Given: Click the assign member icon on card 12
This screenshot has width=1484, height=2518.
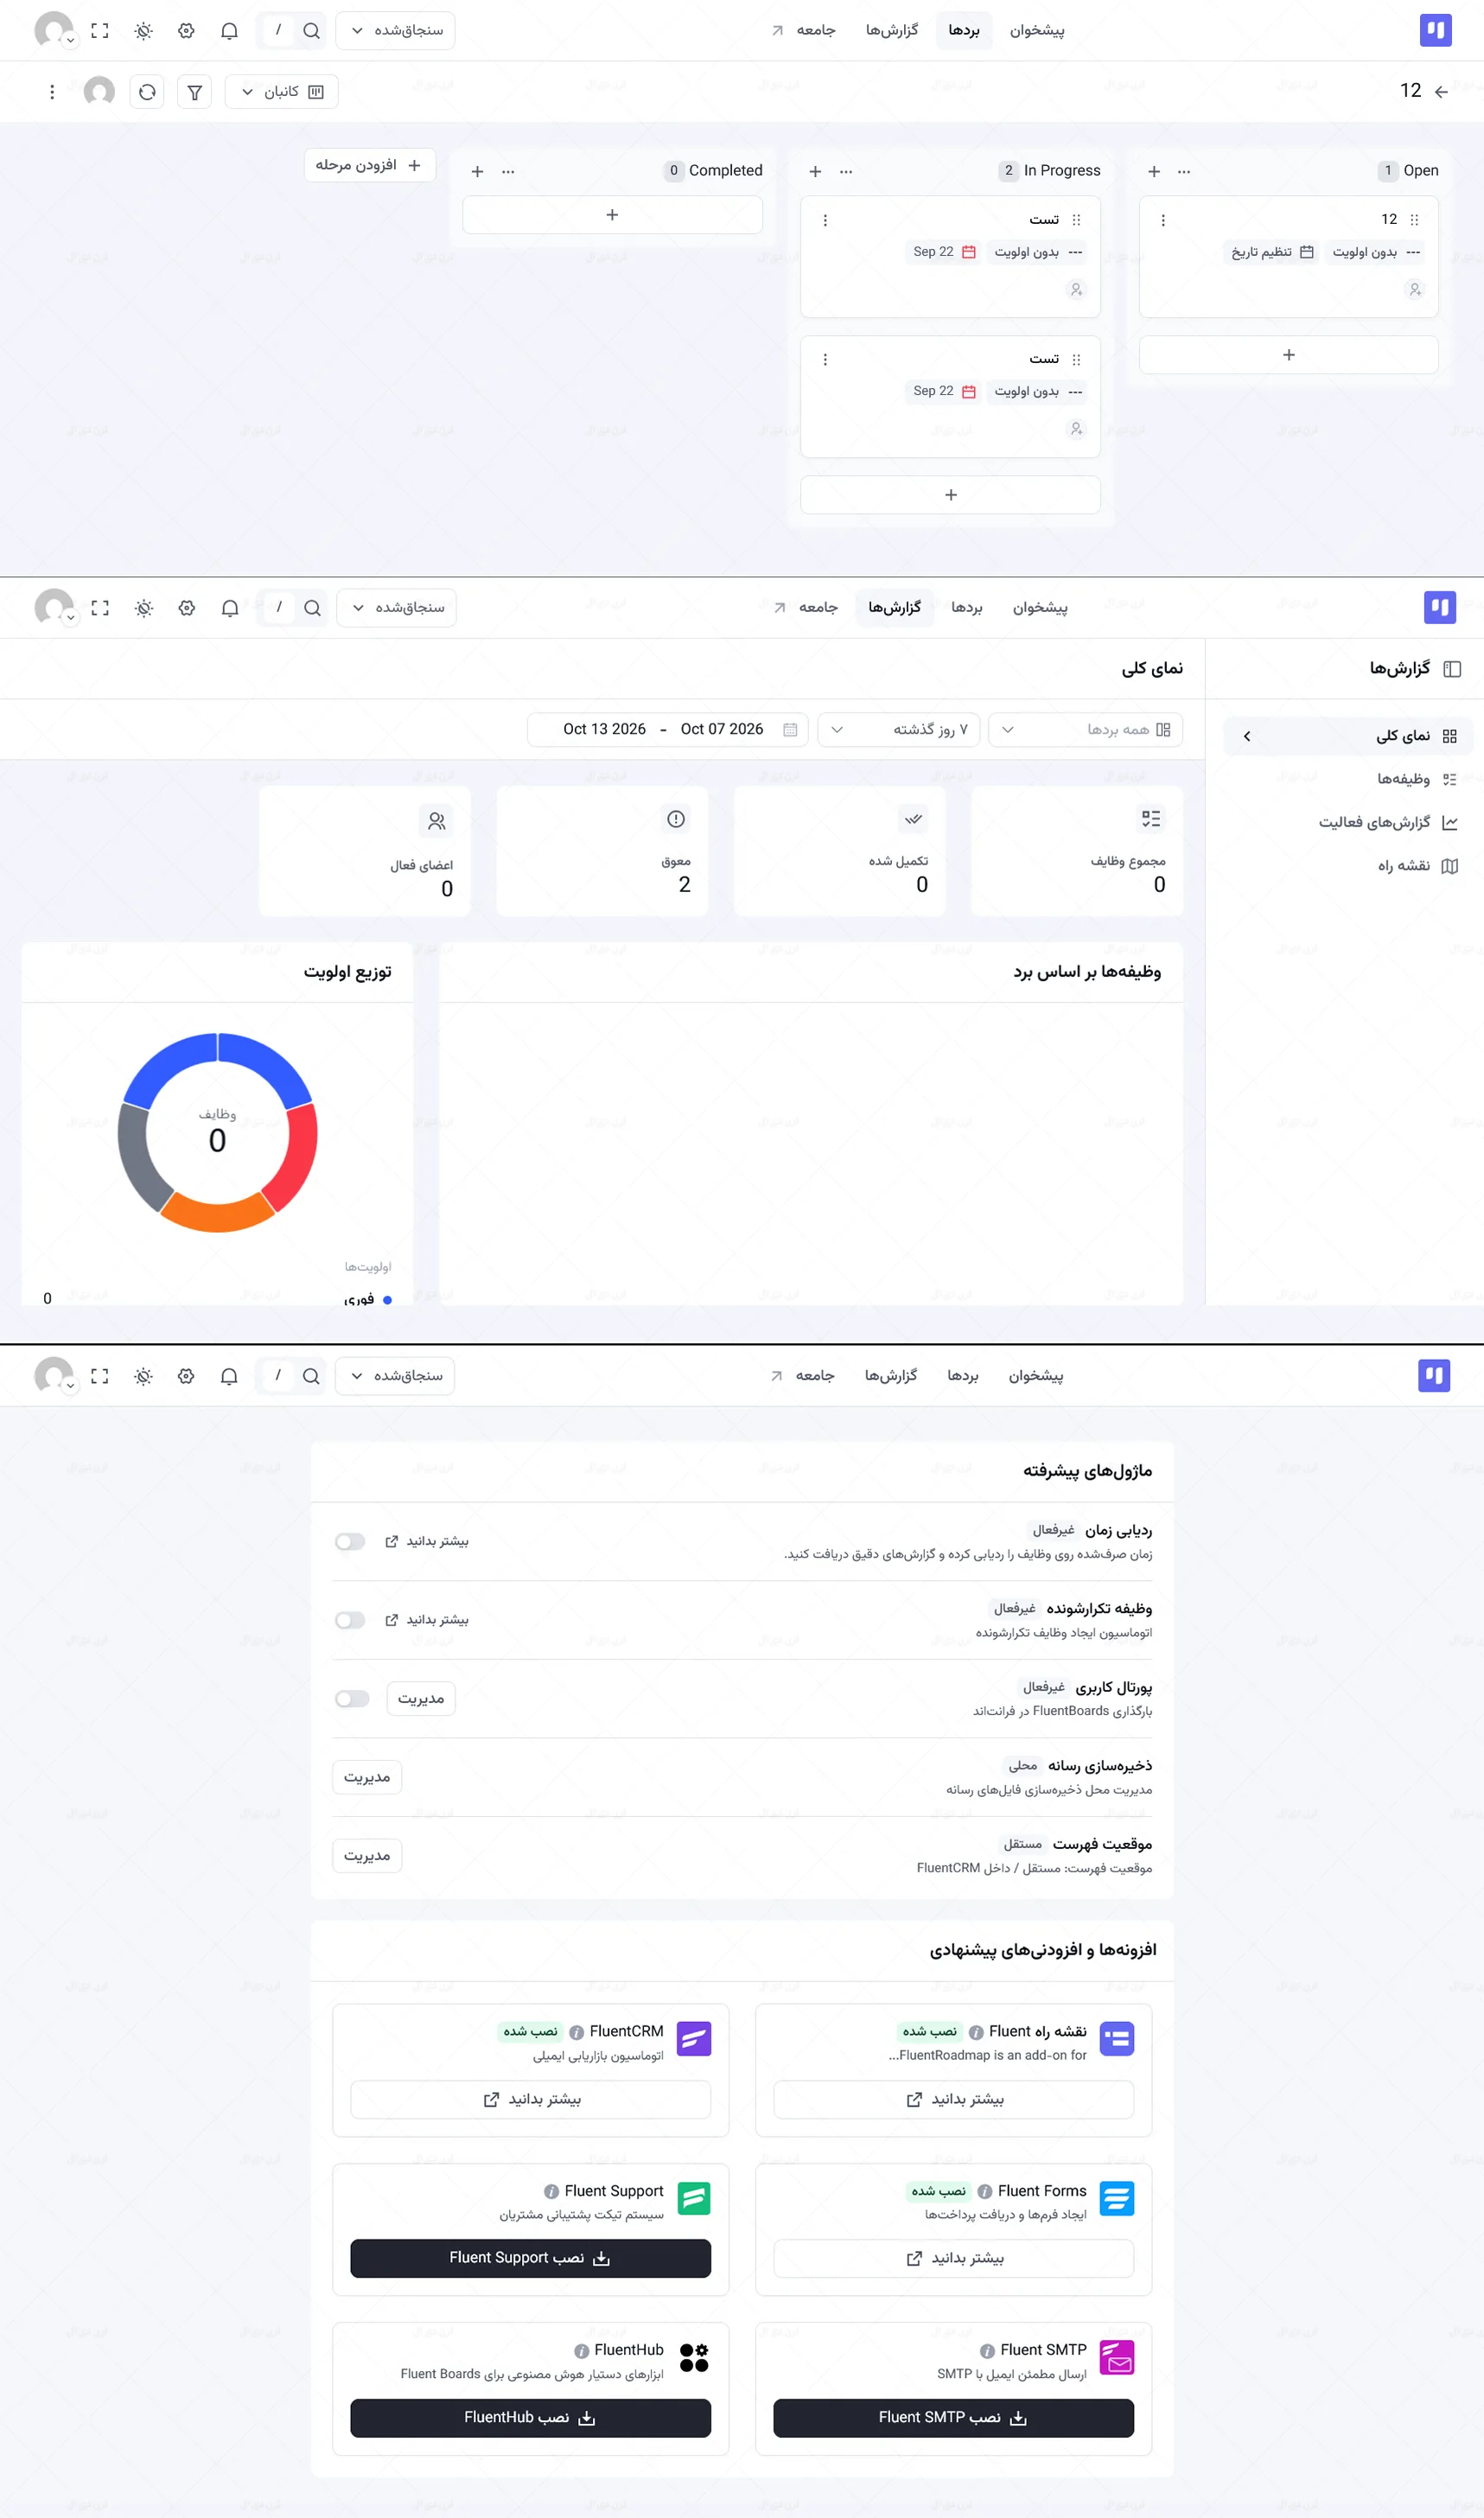Looking at the screenshot, I should click(x=1414, y=290).
